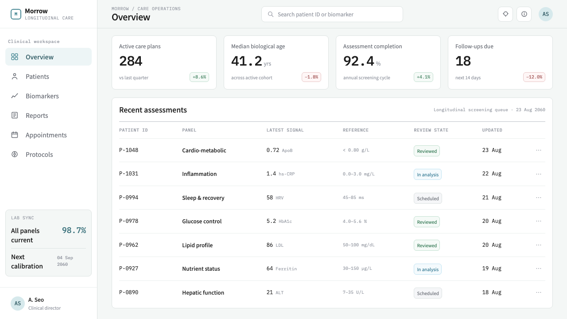The image size is (567, 319).
Task: Select the Lipid profile panel cell
Action: pyautogui.click(x=198, y=245)
